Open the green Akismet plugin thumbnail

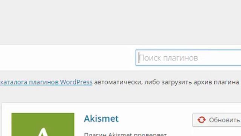pos(43,124)
